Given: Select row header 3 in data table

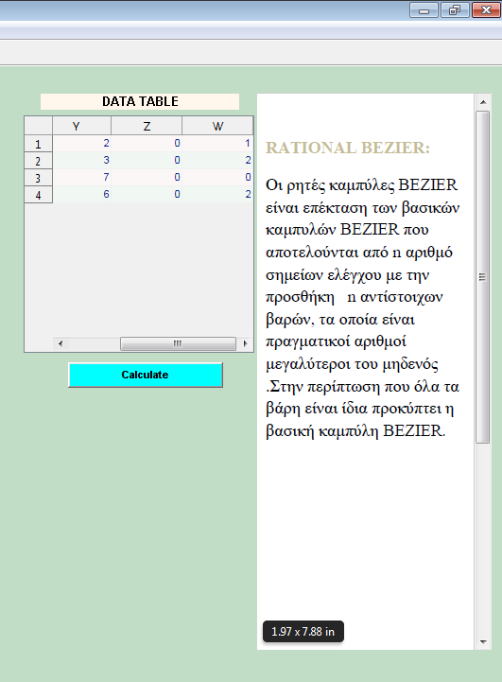Looking at the screenshot, I should [38, 178].
